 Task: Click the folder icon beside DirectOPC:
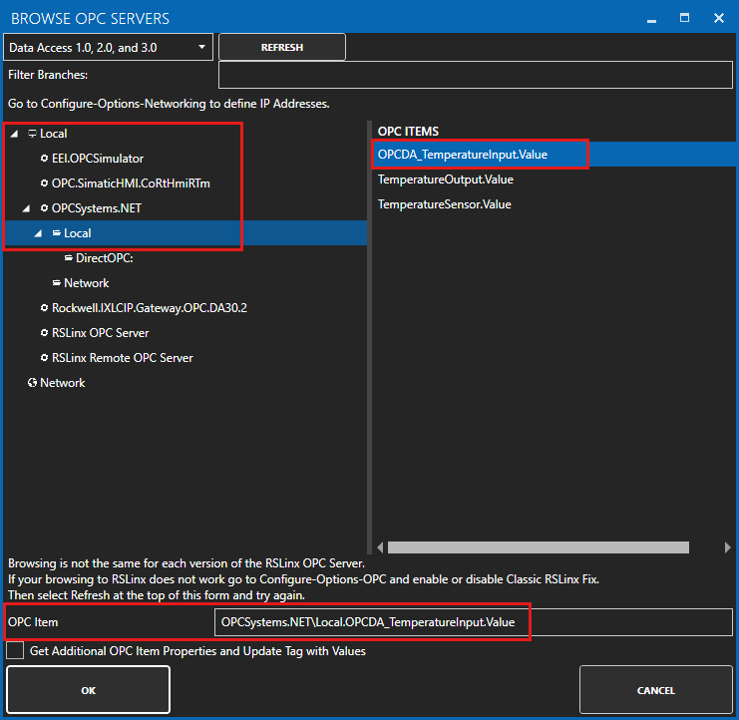(69, 257)
